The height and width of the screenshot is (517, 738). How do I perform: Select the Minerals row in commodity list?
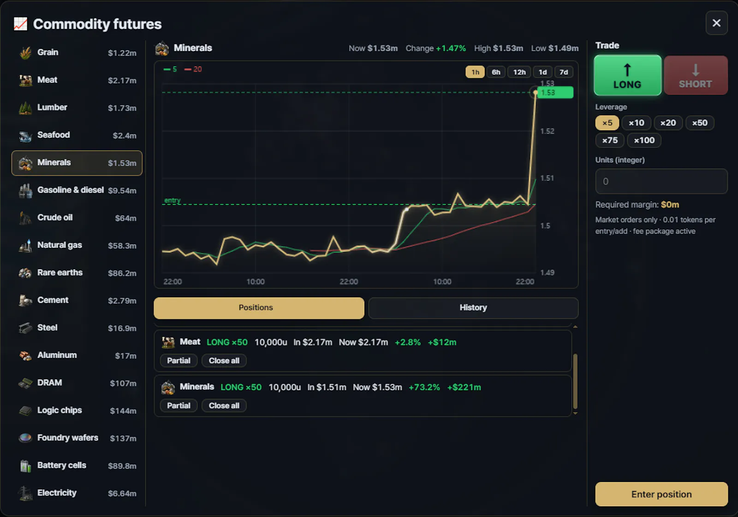[x=77, y=163]
